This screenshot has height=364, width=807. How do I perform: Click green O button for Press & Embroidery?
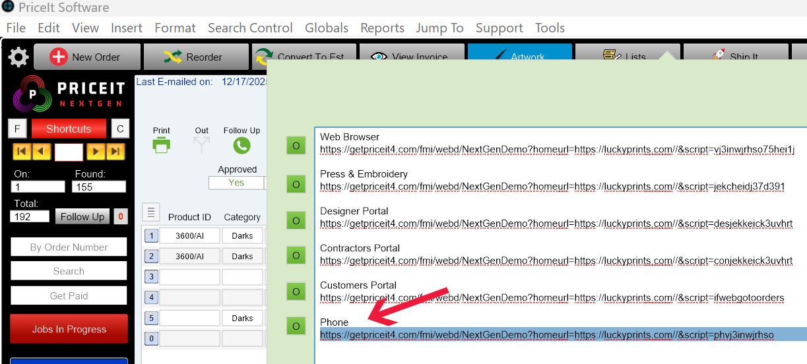[x=296, y=183]
